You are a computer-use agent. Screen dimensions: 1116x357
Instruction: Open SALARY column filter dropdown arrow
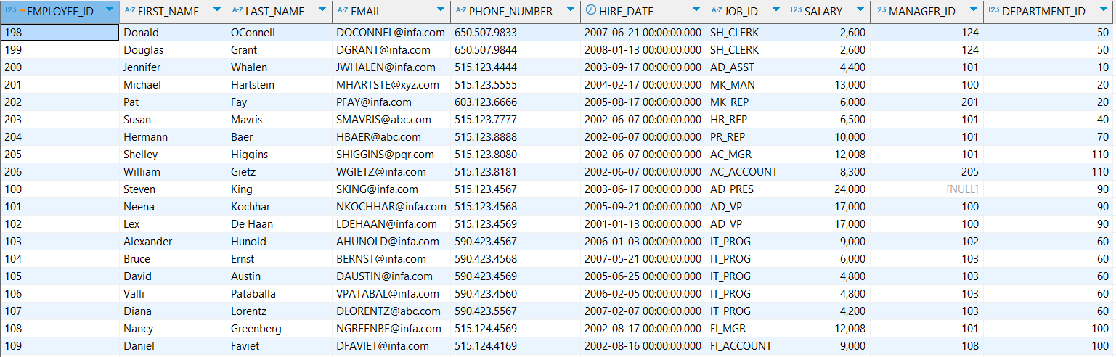coord(860,11)
